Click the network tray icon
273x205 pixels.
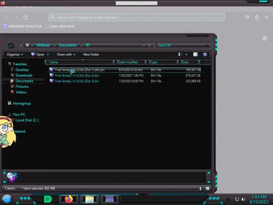click(x=237, y=199)
